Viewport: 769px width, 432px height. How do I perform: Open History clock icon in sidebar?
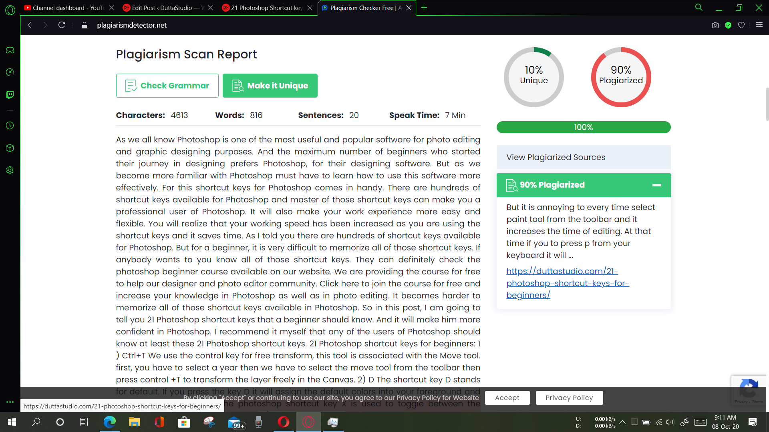pos(10,126)
